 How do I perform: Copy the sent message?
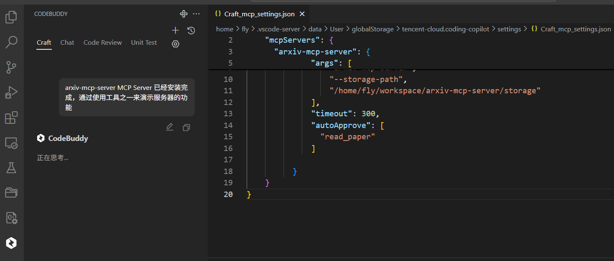(186, 127)
